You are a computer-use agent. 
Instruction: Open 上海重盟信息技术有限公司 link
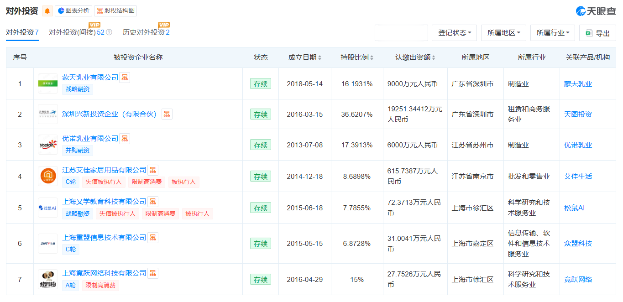click(x=104, y=238)
